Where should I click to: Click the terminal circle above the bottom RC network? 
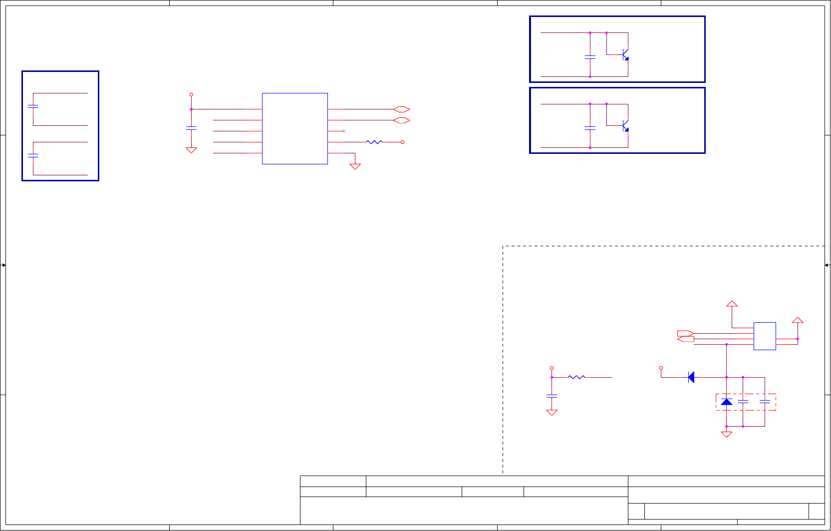552,368
